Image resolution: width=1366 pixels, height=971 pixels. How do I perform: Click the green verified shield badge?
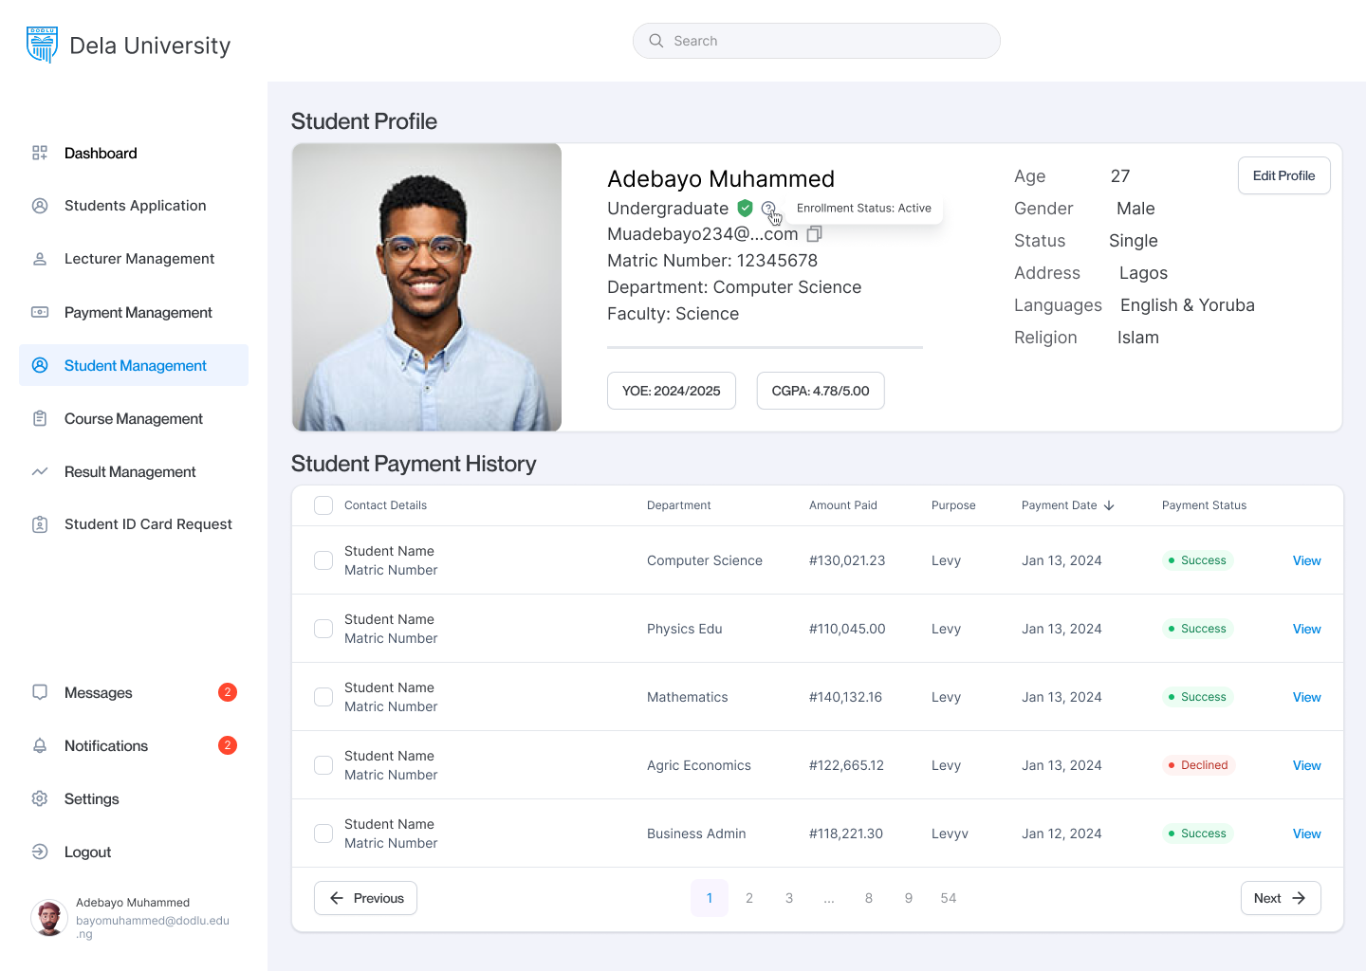(x=746, y=209)
